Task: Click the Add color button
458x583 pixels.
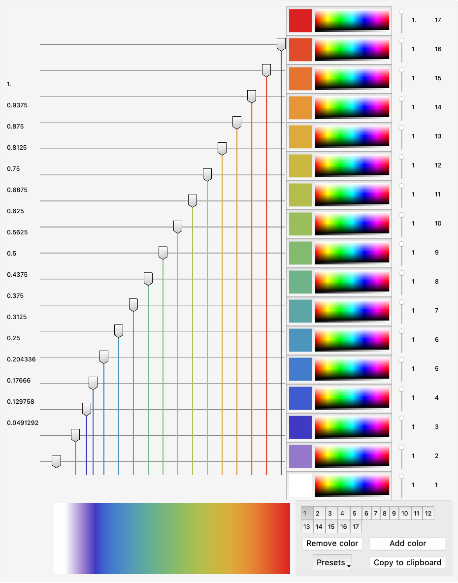Action: (407, 544)
